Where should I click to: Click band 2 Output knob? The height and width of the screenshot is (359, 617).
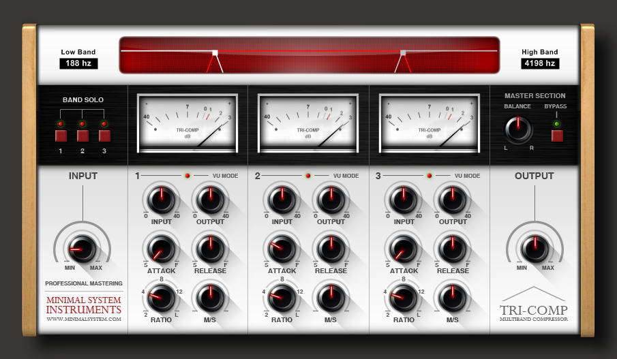(x=331, y=200)
